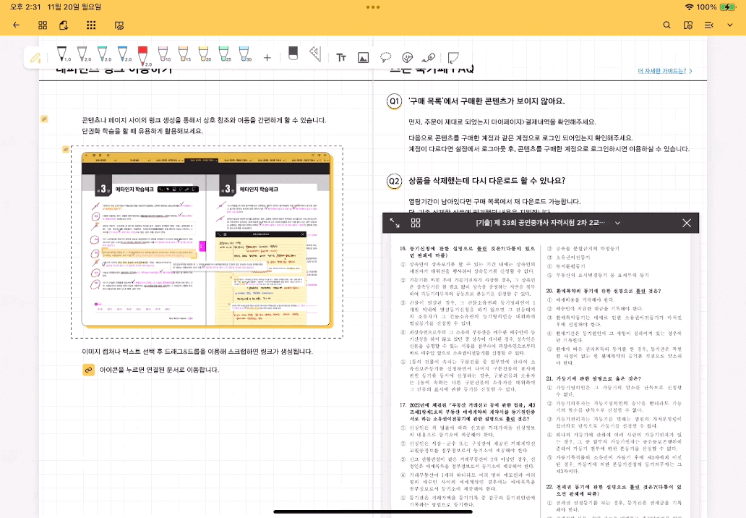Image resolution: width=746 pixels, height=518 pixels.
Task: Toggle the link visibility icon in top bar
Action: point(119,25)
